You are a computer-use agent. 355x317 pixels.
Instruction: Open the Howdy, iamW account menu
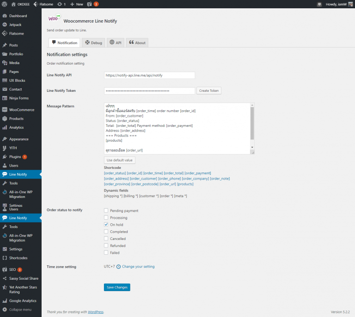tap(339, 4)
